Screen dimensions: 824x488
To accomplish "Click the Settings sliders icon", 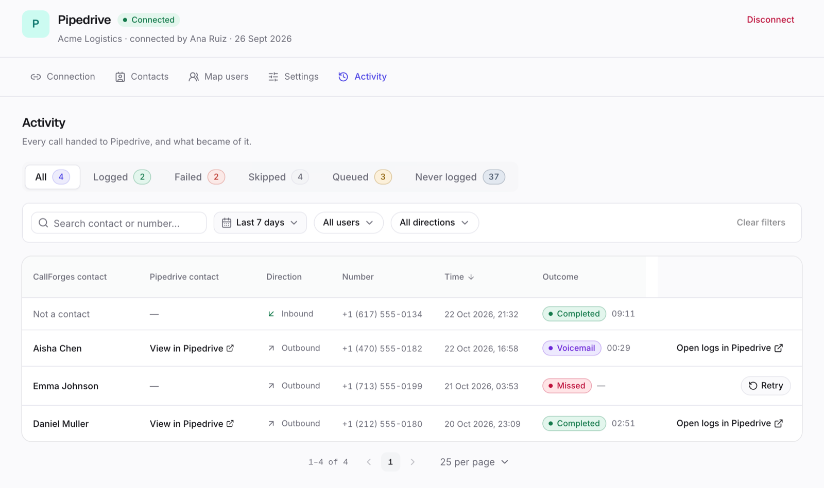I will click(x=273, y=77).
